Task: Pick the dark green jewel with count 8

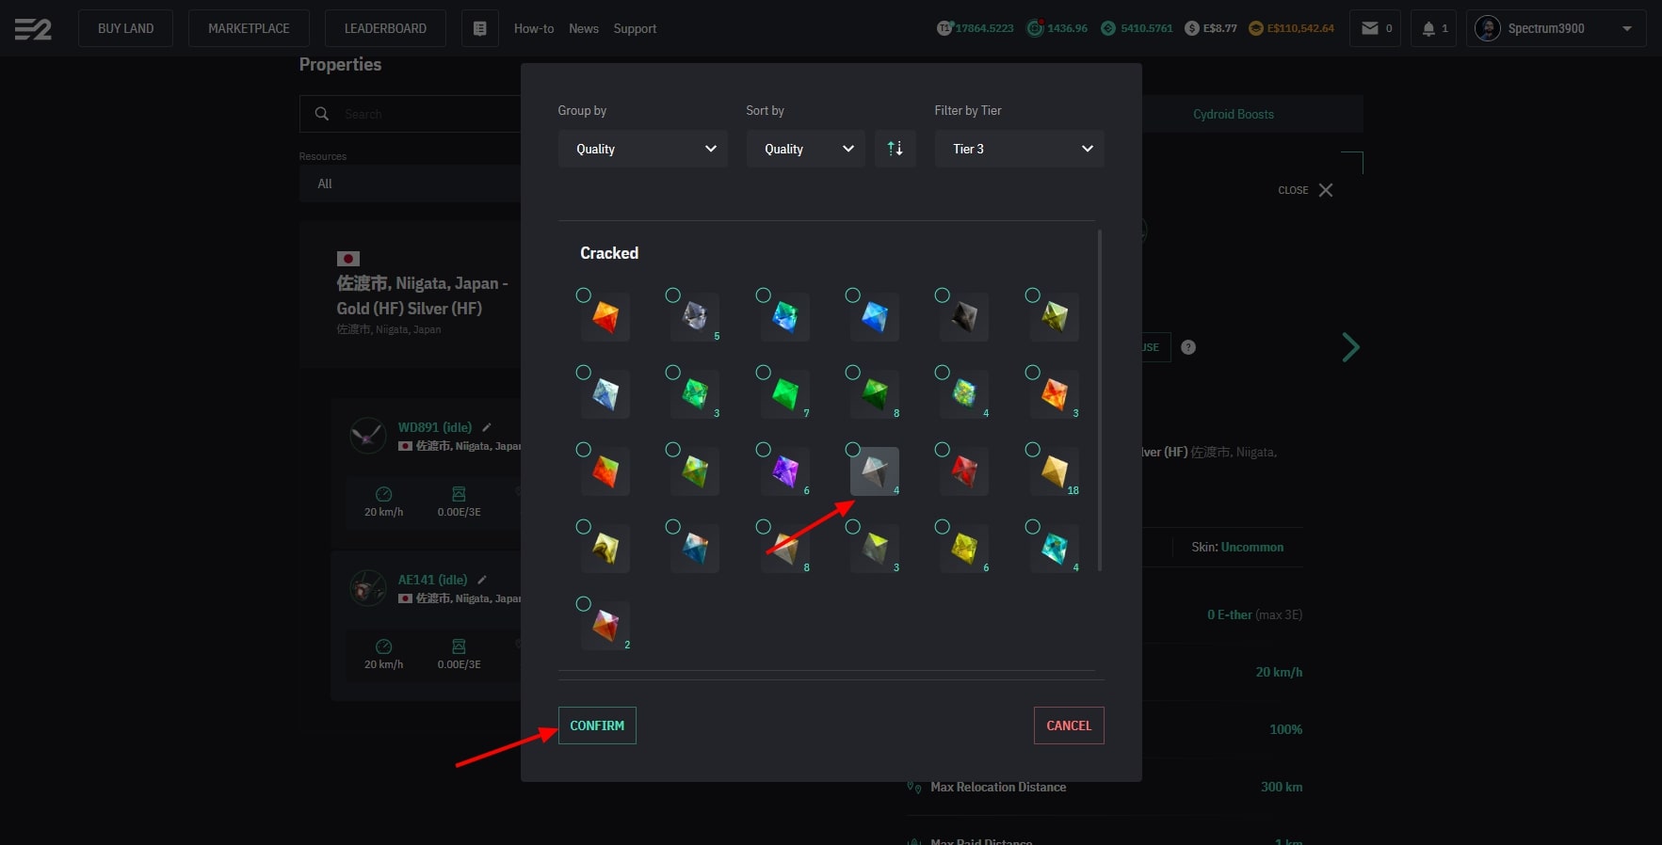Action: pos(875,394)
